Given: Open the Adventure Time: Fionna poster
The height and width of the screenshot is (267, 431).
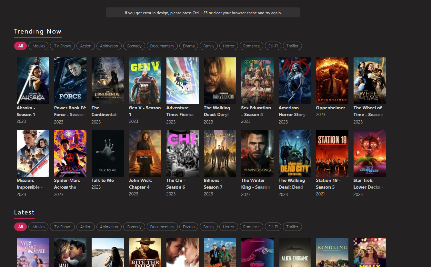Looking at the screenshot, I should tap(183, 81).
